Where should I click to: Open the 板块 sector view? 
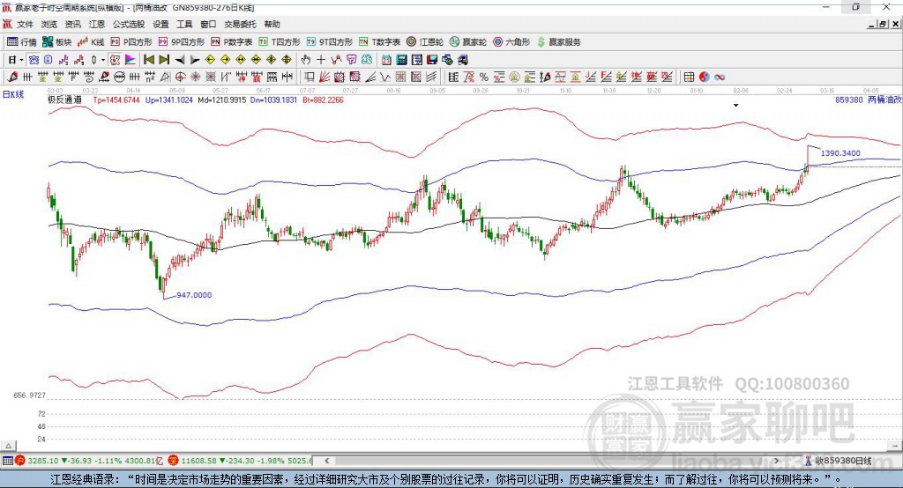(57, 42)
